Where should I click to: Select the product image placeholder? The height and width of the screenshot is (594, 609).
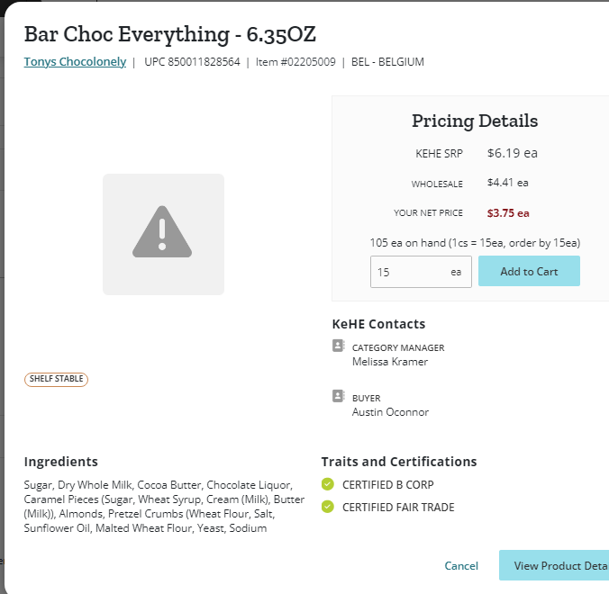click(164, 234)
